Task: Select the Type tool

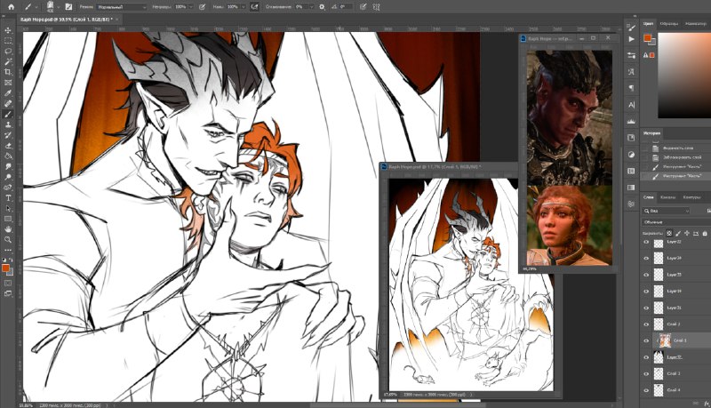Action: (x=8, y=198)
